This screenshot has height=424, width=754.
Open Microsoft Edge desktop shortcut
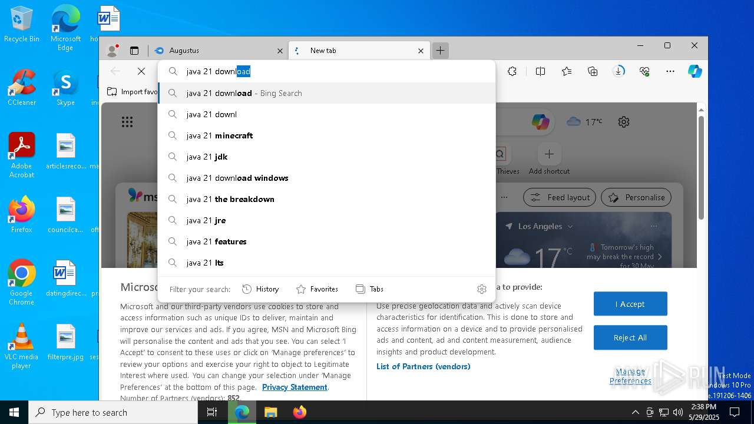tap(65, 28)
